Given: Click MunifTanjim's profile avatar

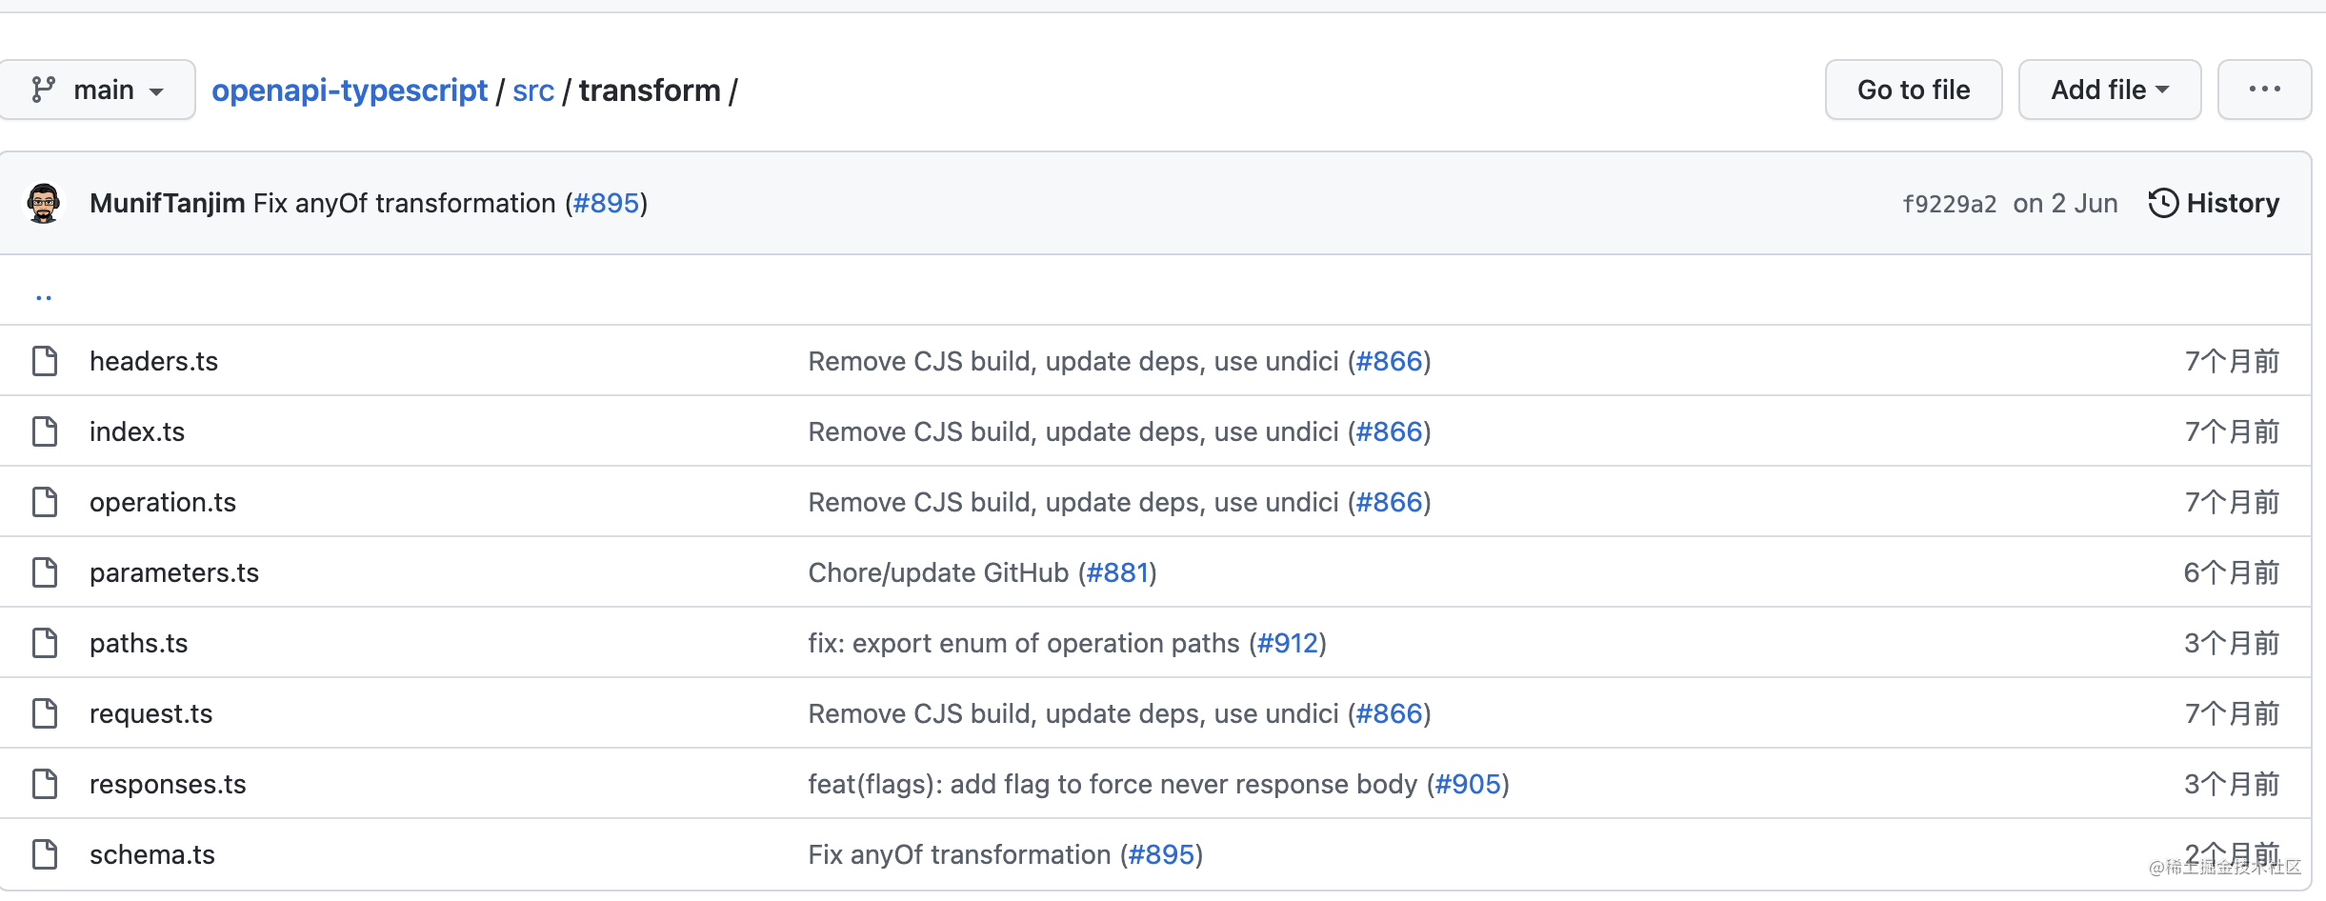Looking at the screenshot, I should [x=44, y=203].
